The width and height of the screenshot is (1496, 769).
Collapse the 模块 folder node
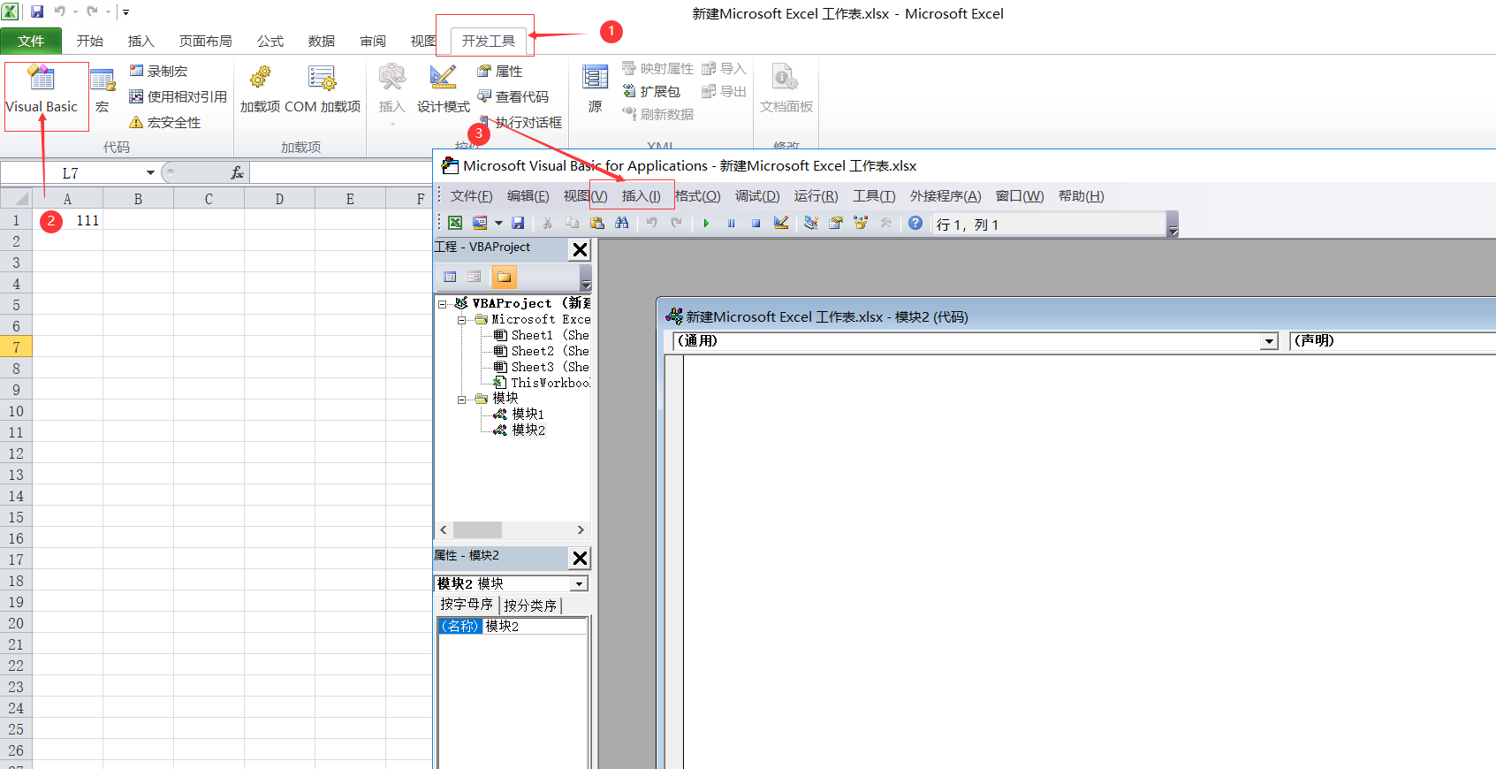tap(461, 400)
